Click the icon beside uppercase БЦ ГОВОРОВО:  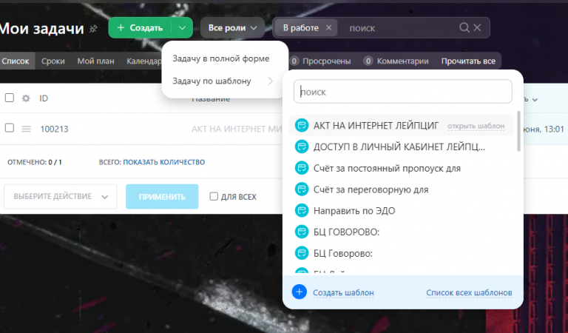302,232
